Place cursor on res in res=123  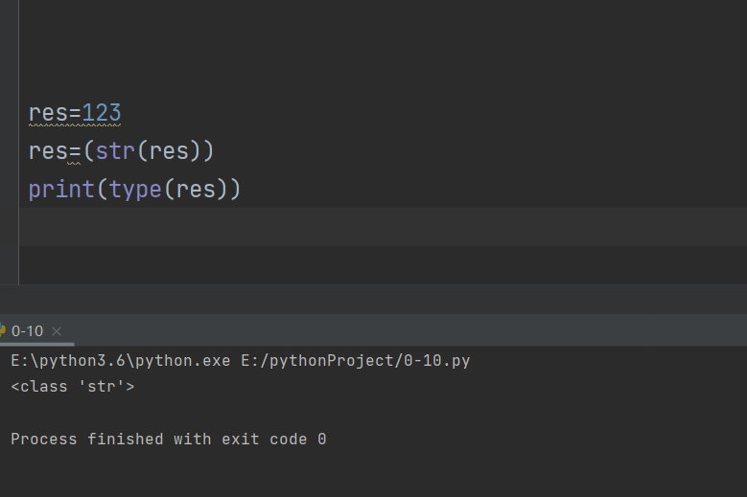(47, 113)
